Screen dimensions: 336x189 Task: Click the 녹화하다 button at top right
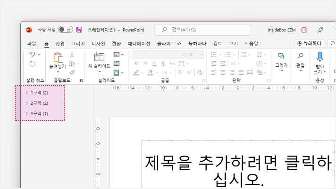[310, 43]
